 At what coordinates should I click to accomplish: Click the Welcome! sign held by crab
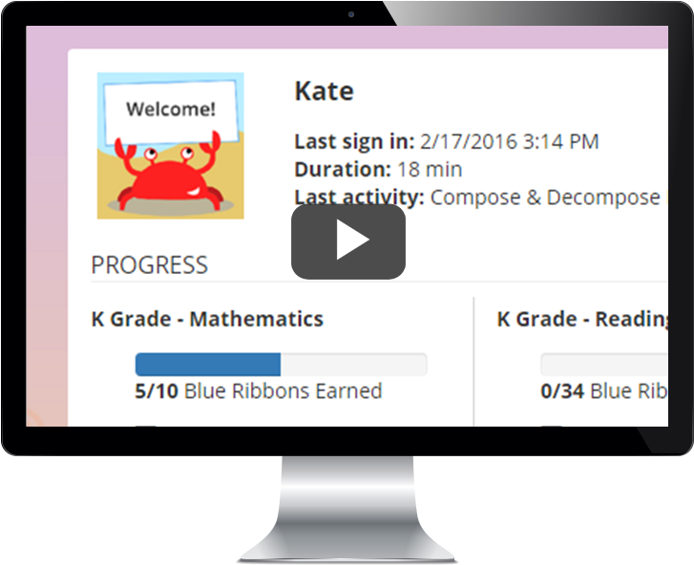coord(171,111)
